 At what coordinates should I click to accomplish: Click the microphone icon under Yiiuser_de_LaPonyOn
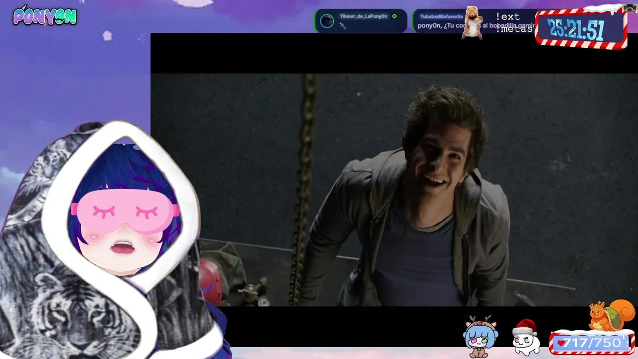point(342,26)
